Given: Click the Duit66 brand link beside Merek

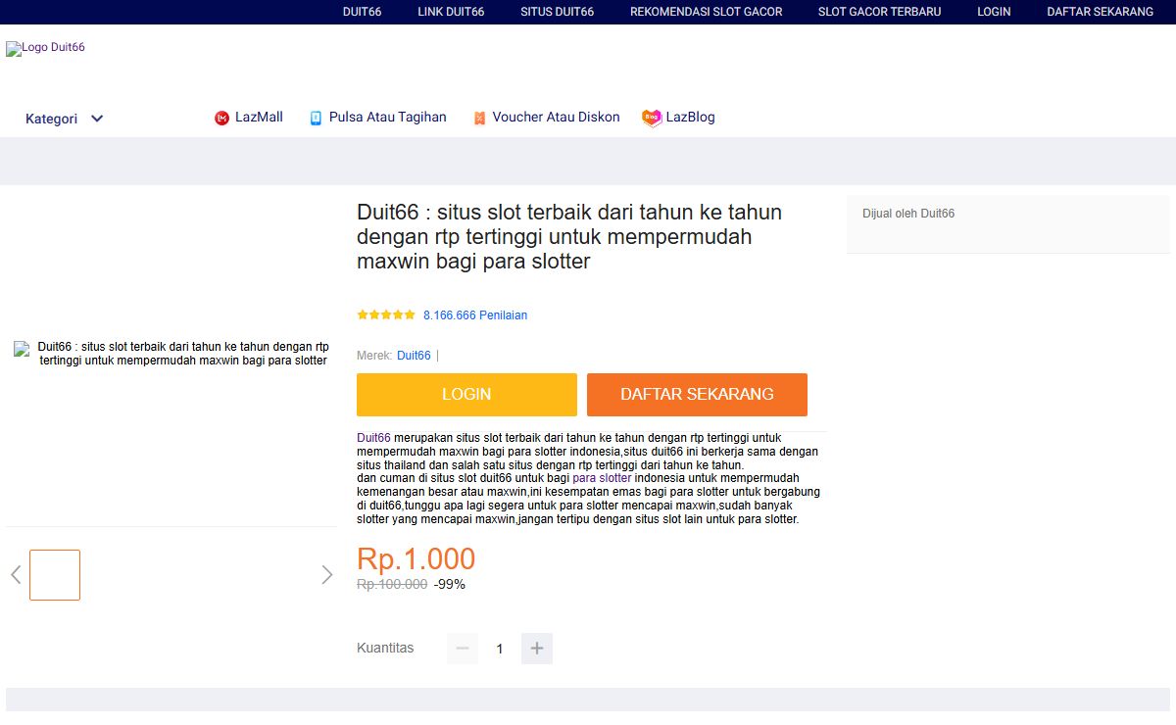Looking at the screenshot, I should pos(414,356).
